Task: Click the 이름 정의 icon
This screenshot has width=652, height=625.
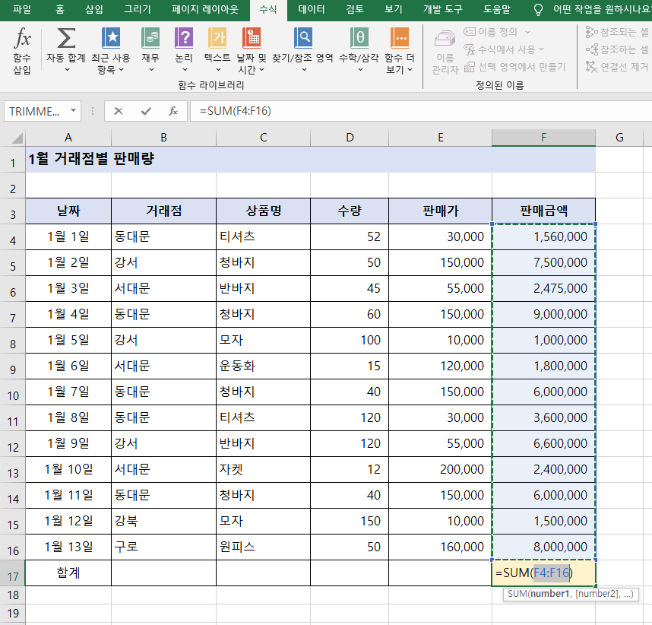Action: click(470, 32)
